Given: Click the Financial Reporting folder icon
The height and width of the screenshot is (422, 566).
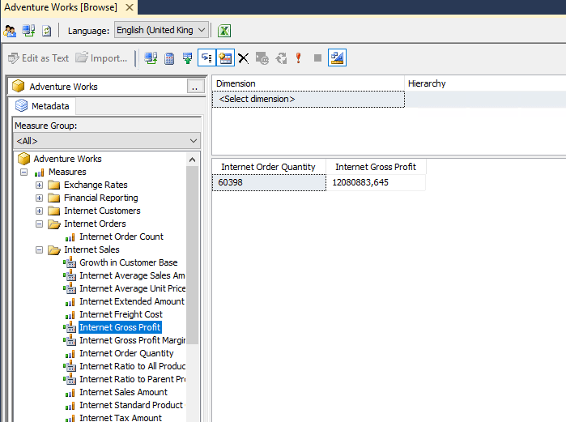Looking at the screenshot, I should coord(53,198).
